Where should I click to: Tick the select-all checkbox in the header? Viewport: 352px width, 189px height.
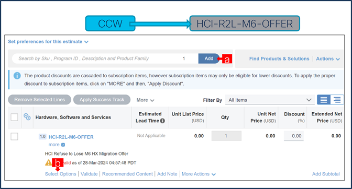click(14, 117)
